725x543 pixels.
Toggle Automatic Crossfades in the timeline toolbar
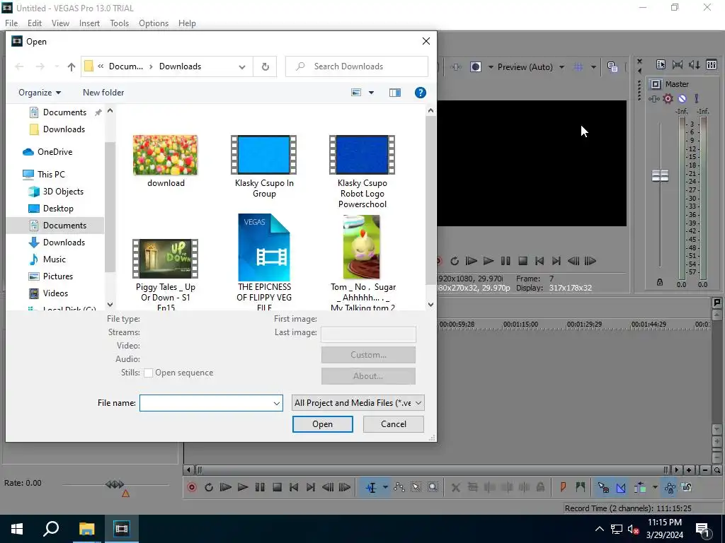pyautogui.click(x=621, y=487)
